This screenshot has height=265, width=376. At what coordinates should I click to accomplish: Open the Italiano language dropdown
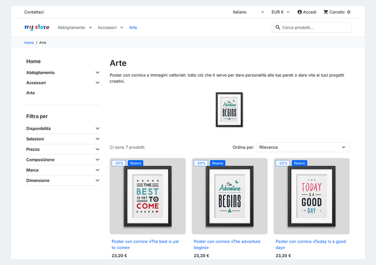tap(248, 12)
